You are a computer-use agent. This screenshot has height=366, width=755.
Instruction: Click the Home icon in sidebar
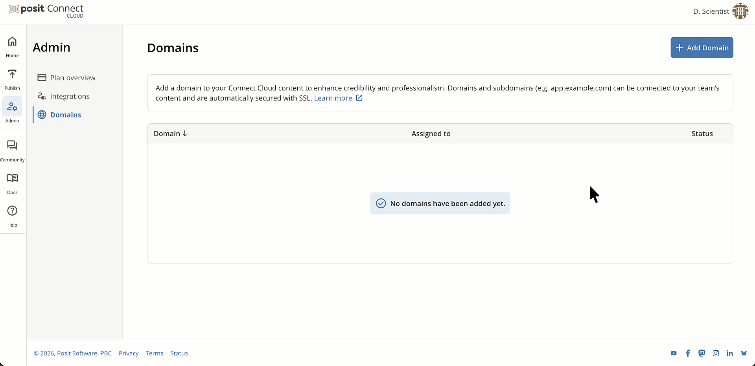click(x=12, y=42)
